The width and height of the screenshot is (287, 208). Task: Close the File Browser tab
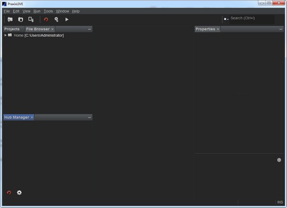[52, 29]
